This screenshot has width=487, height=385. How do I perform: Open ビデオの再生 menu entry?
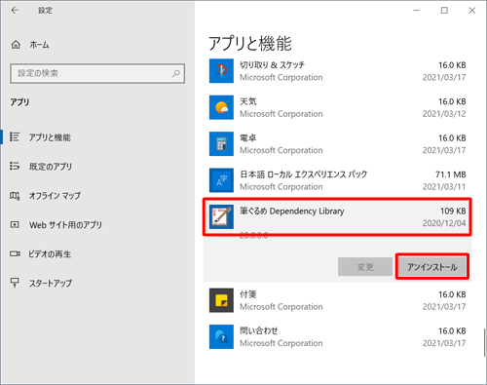click(x=50, y=254)
